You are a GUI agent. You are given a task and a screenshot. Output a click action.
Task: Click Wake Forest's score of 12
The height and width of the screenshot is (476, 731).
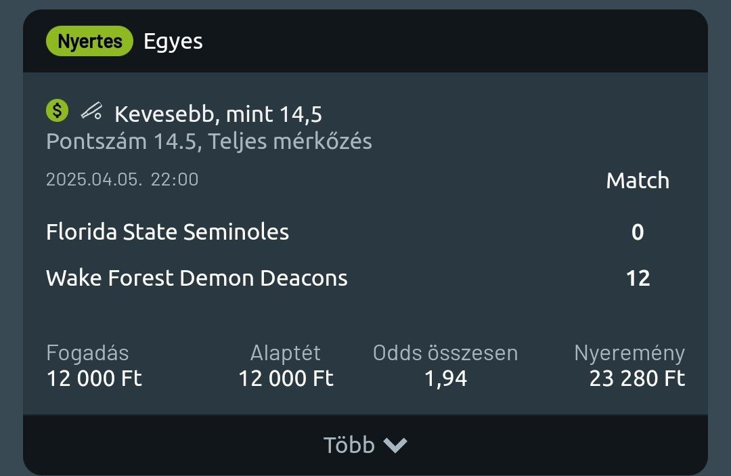tap(638, 278)
